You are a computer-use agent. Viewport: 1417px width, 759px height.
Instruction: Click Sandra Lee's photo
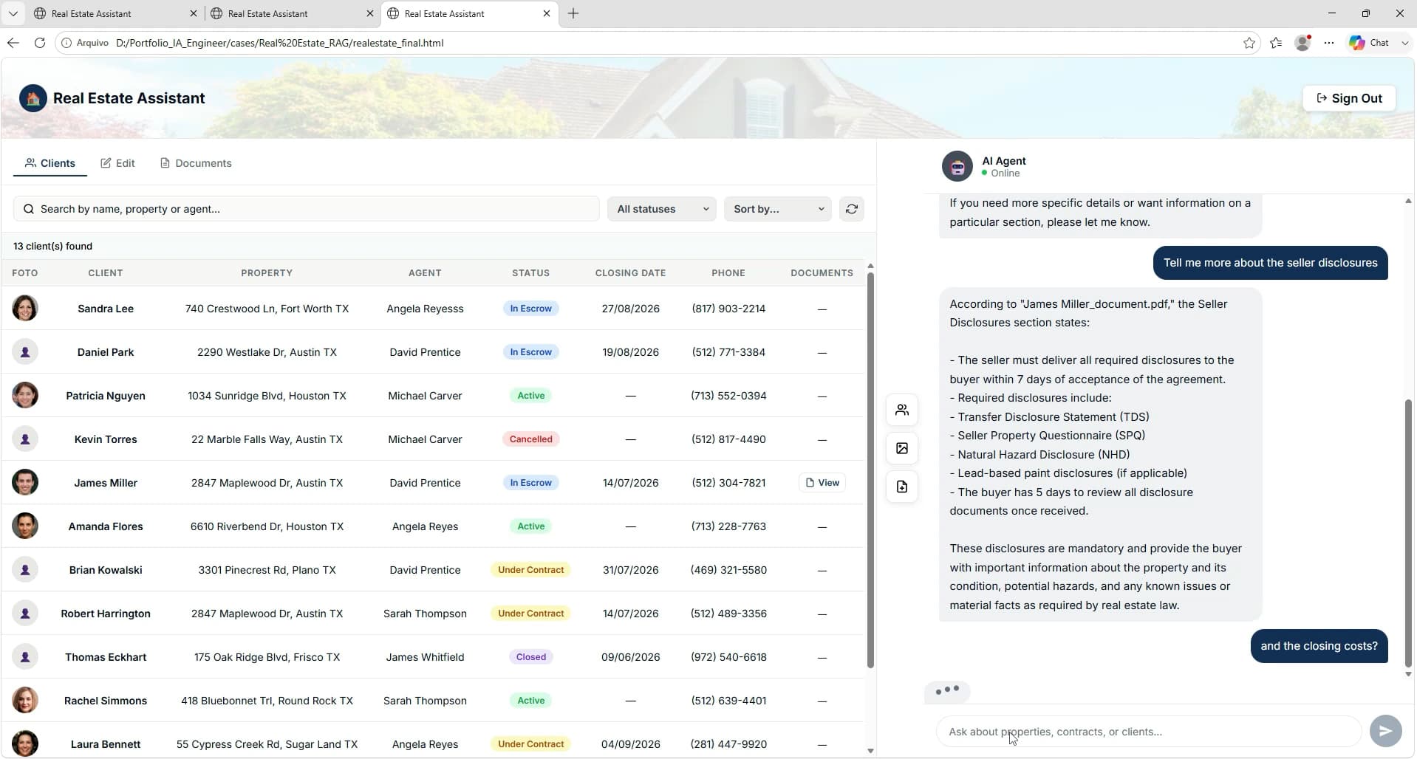(x=25, y=308)
